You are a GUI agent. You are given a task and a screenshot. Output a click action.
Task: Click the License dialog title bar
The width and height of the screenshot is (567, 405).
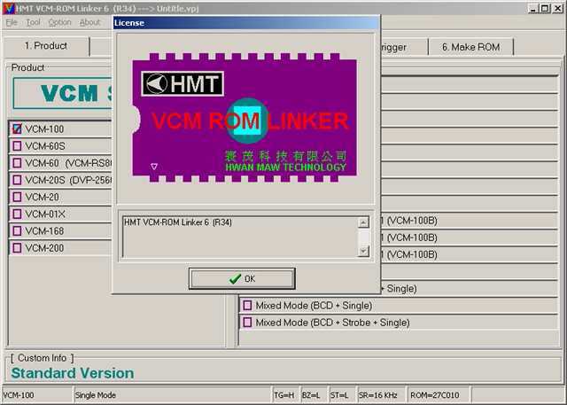246,23
